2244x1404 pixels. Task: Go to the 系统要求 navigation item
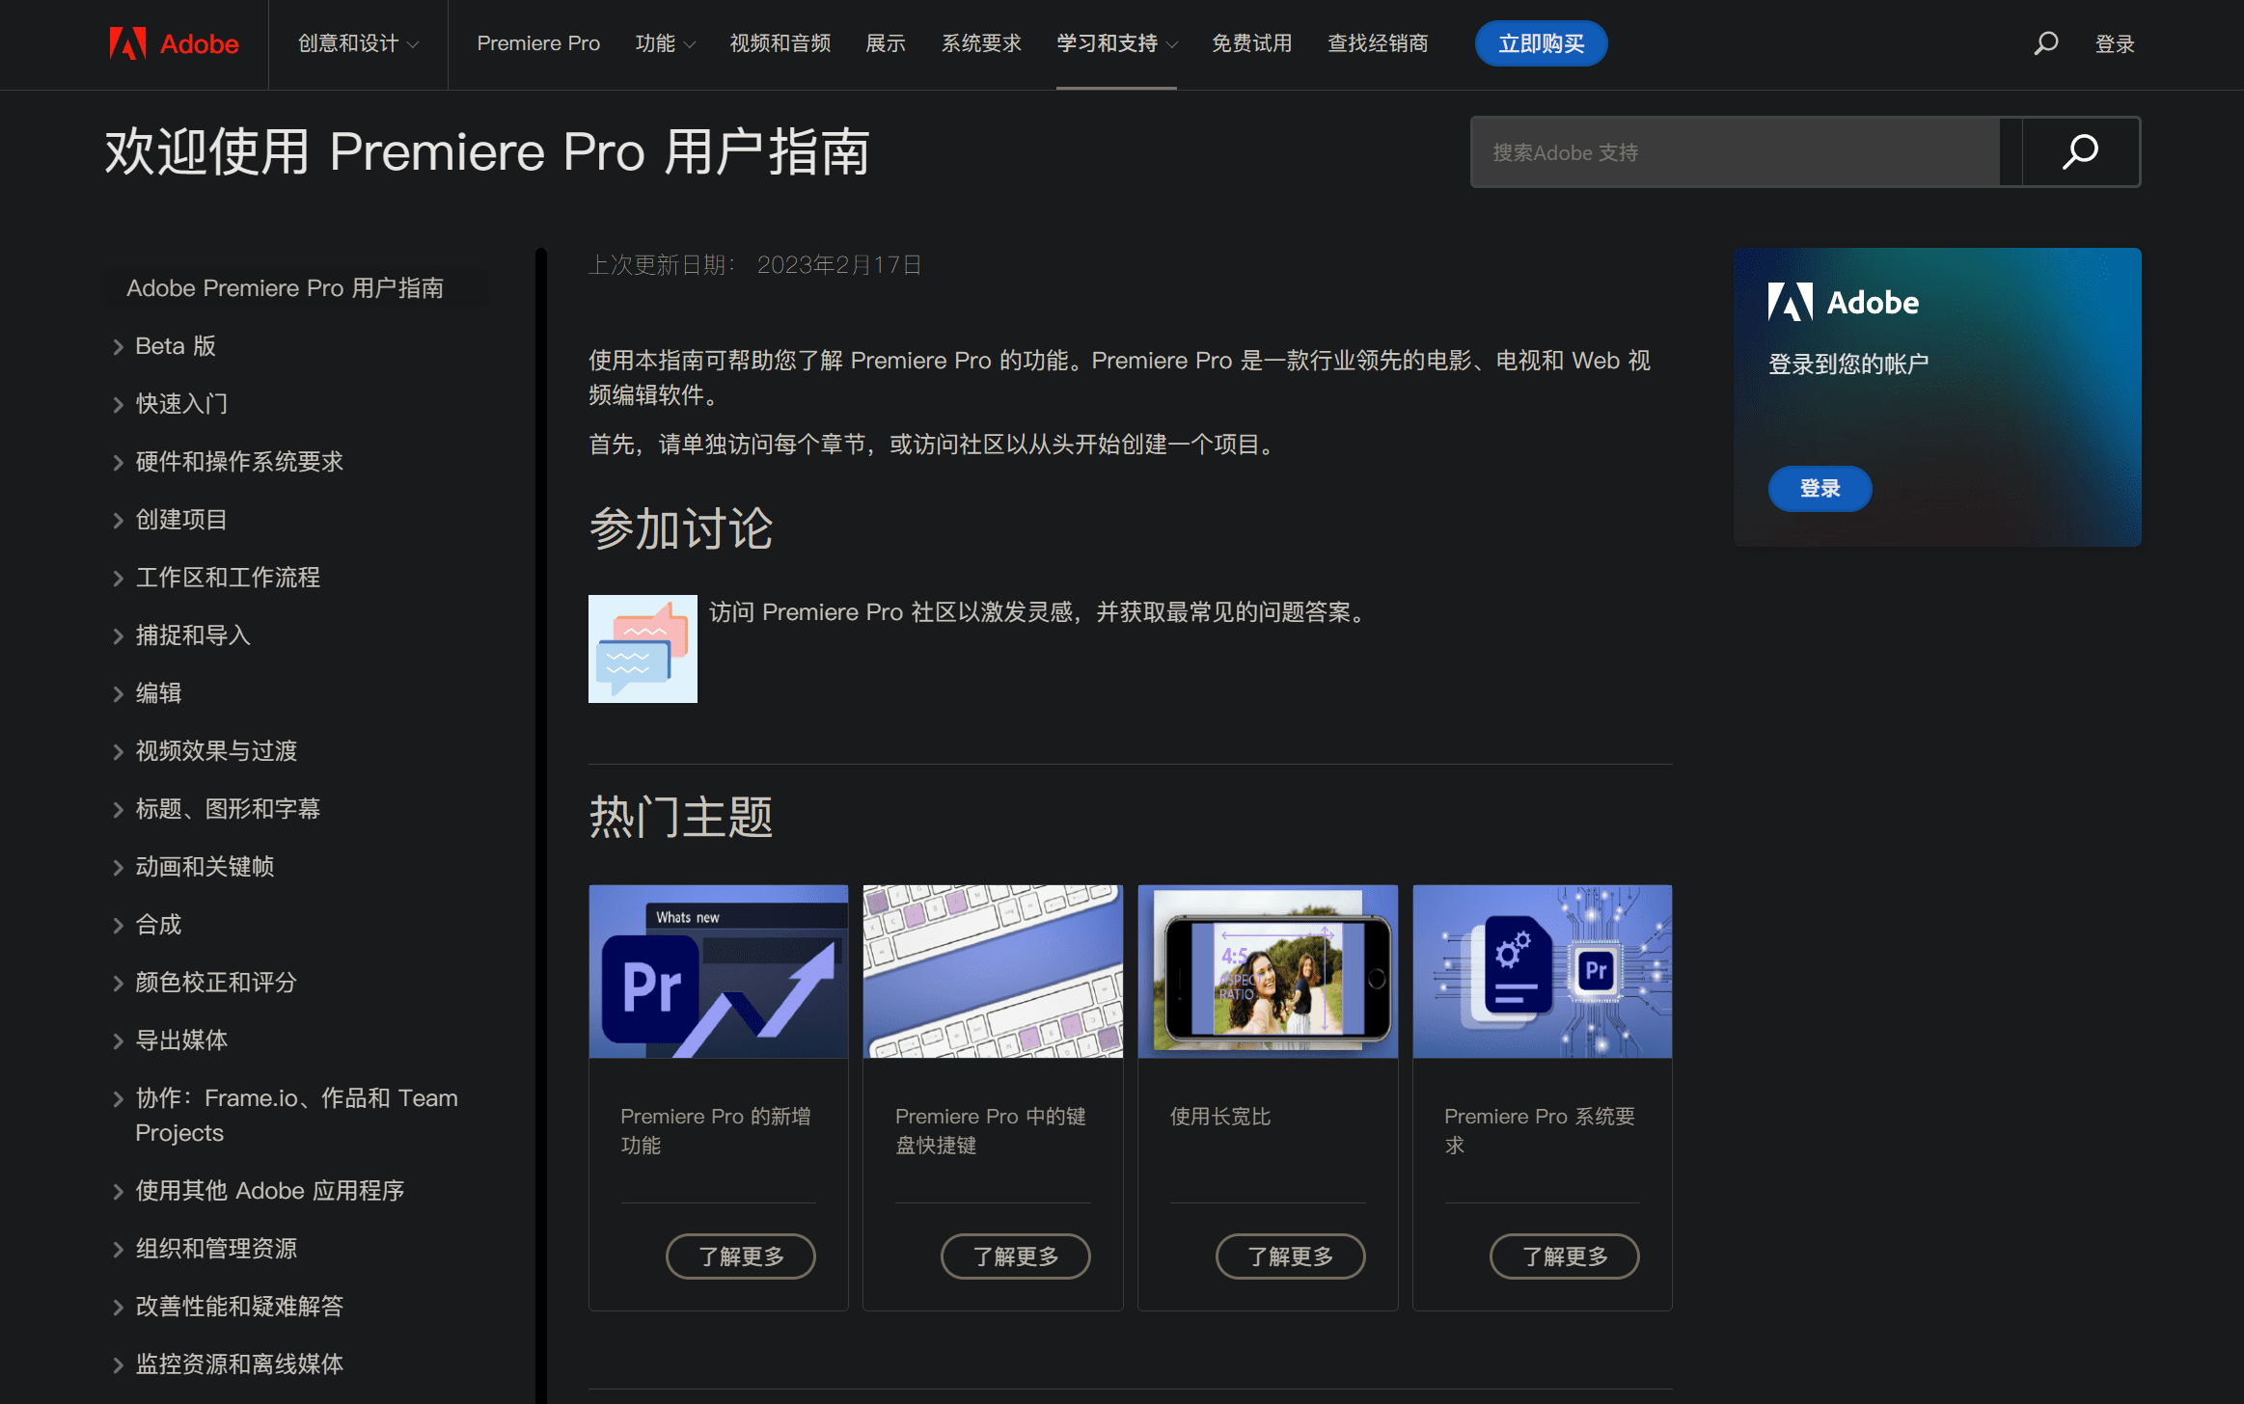pyautogui.click(x=980, y=43)
